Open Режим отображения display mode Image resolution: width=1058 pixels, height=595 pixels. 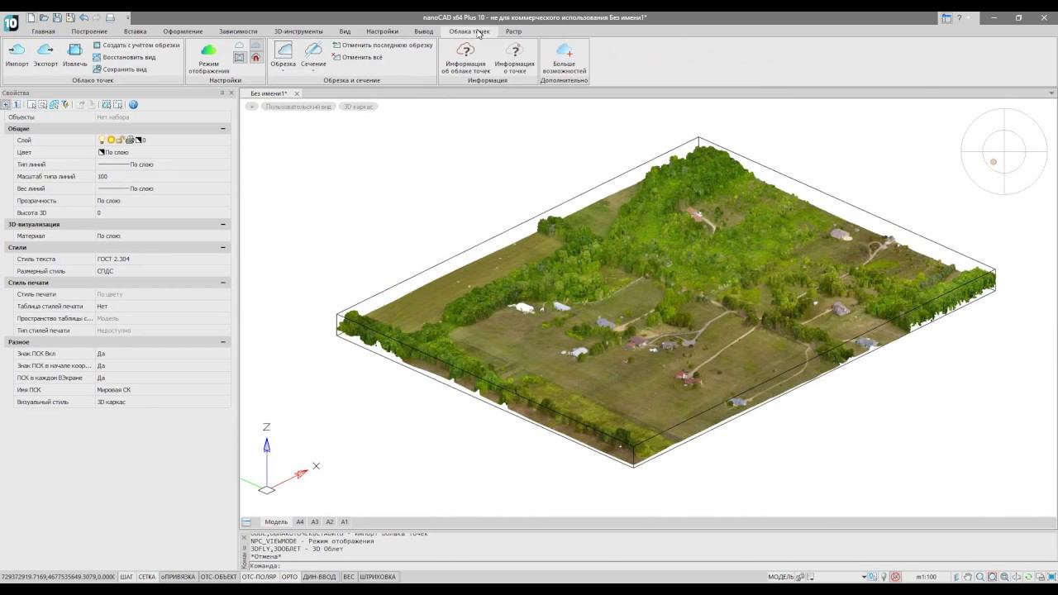(x=208, y=59)
